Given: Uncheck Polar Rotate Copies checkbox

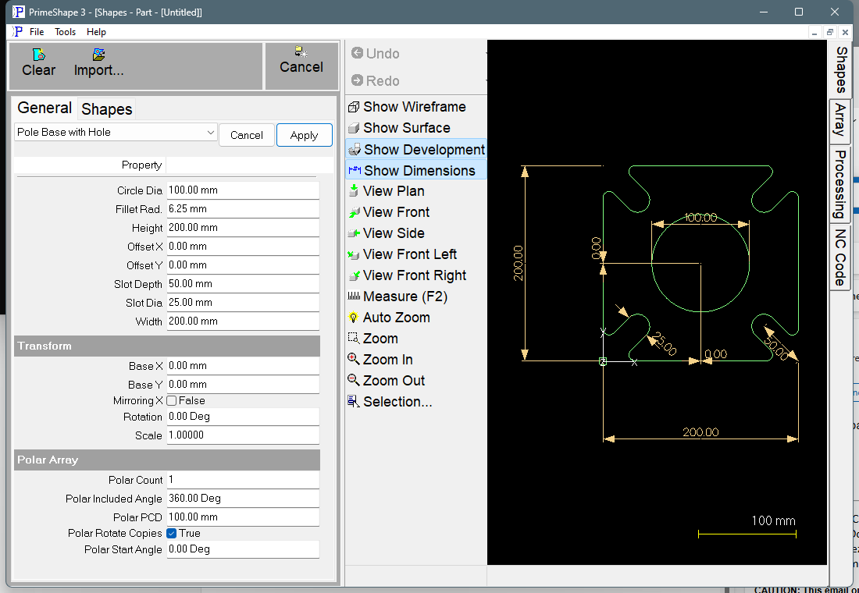Looking at the screenshot, I should (172, 534).
